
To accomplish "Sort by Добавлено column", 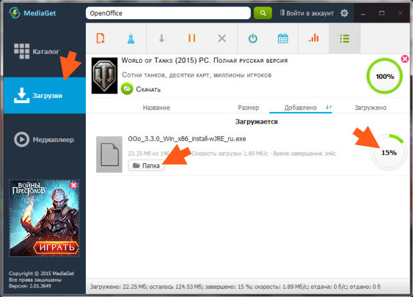I will 300,108.
